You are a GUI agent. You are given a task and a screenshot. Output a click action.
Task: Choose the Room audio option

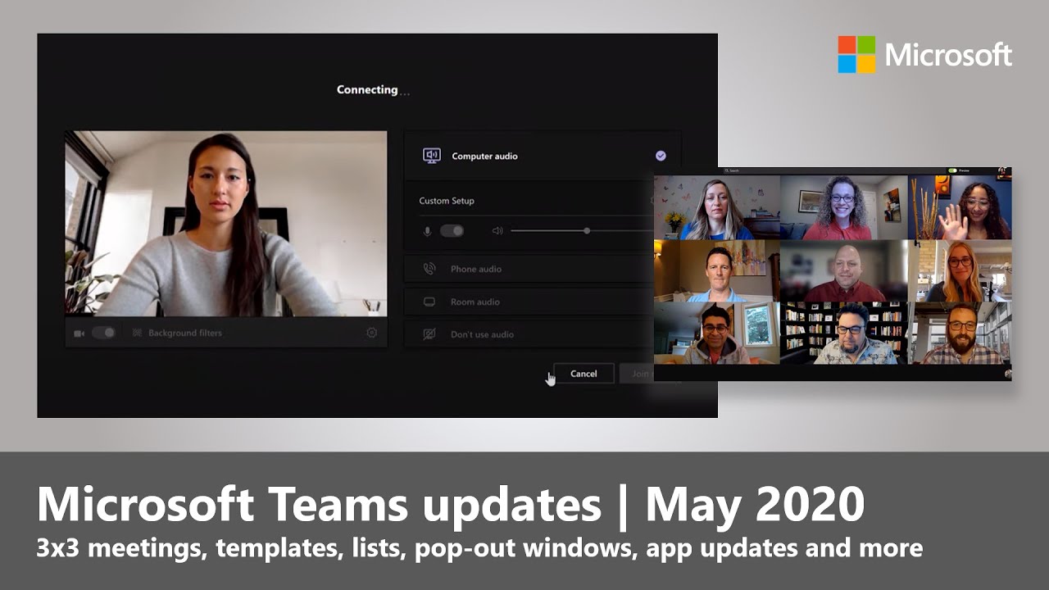pyautogui.click(x=529, y=302)
